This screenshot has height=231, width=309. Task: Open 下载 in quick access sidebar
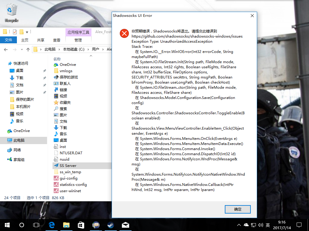coord(20,78)
